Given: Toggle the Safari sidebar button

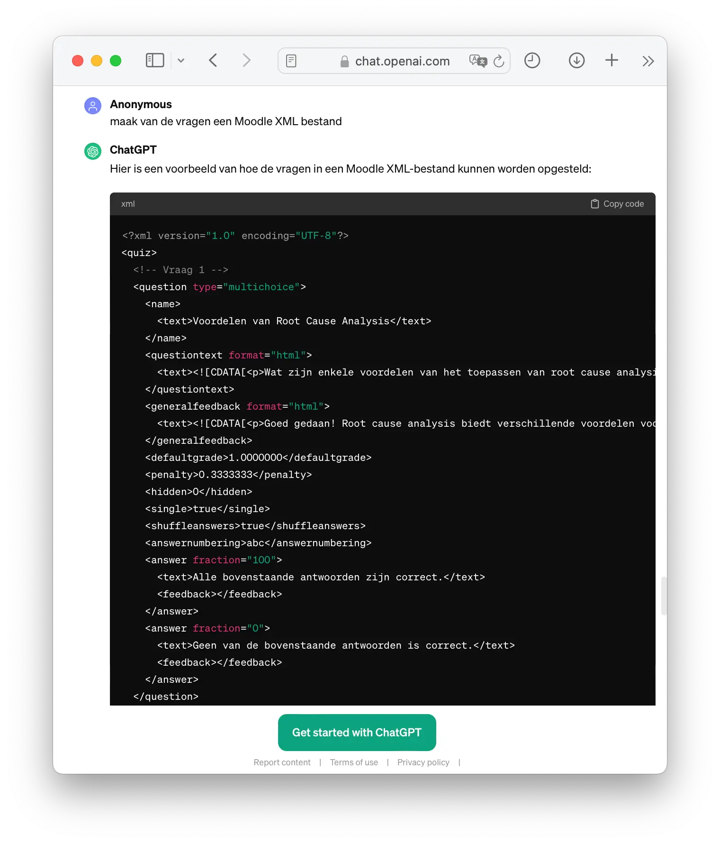Looking at the screenshot, I should [155, 61].
